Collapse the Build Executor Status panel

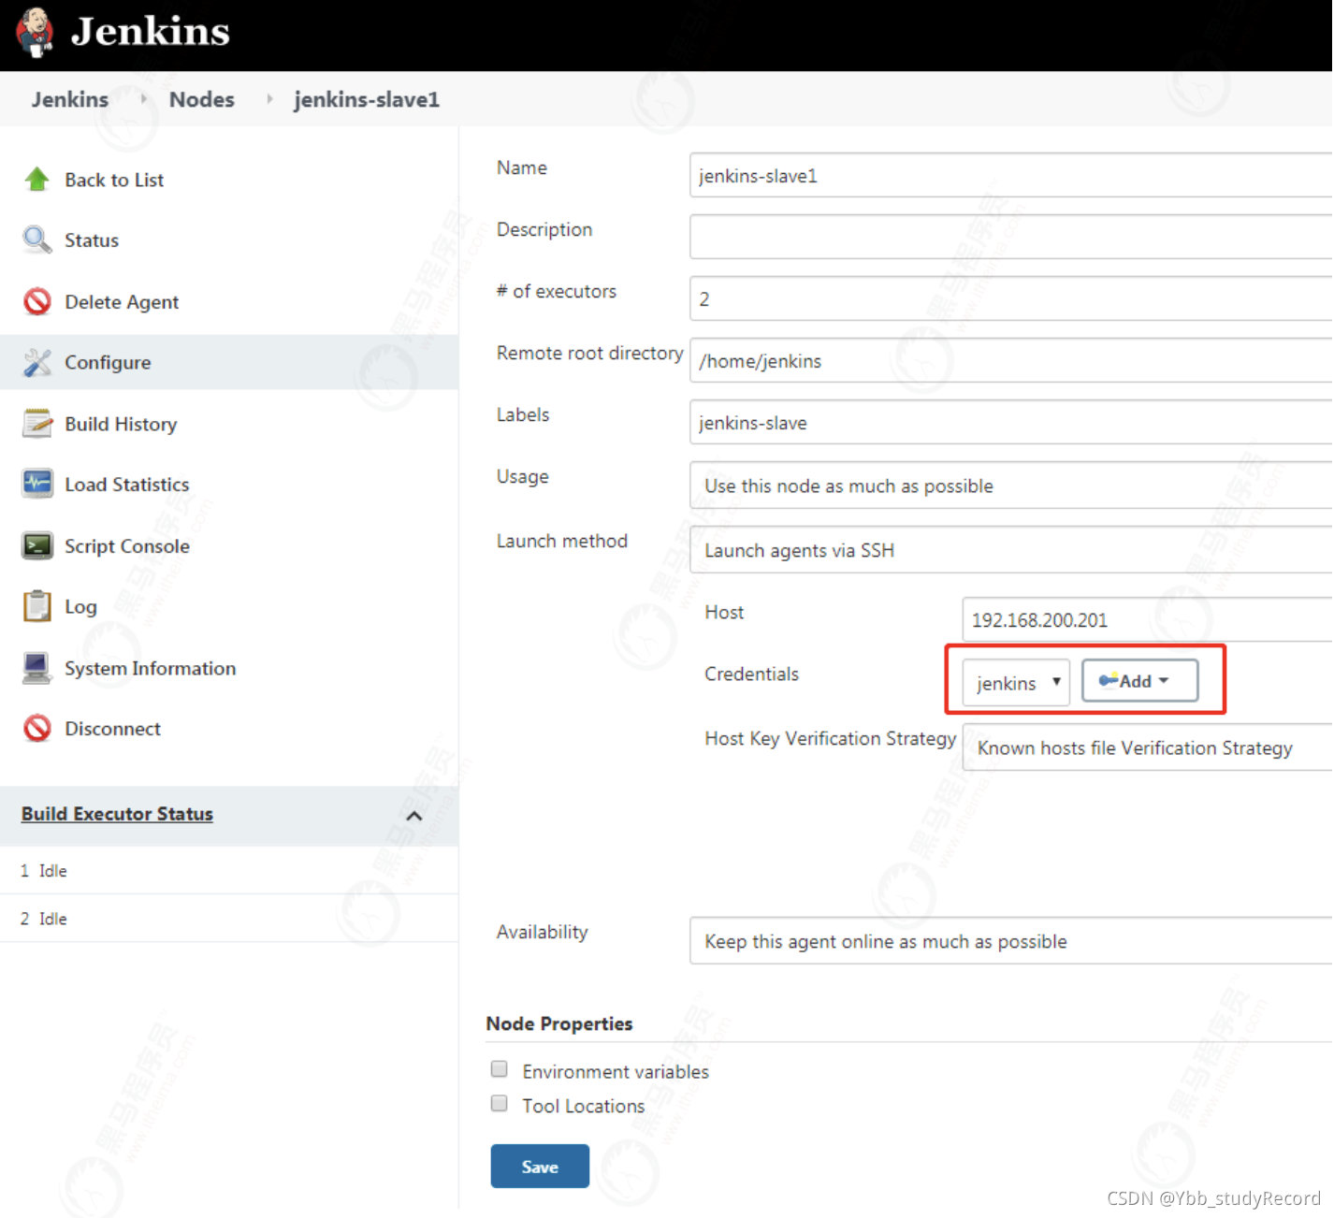click(414, 816)
